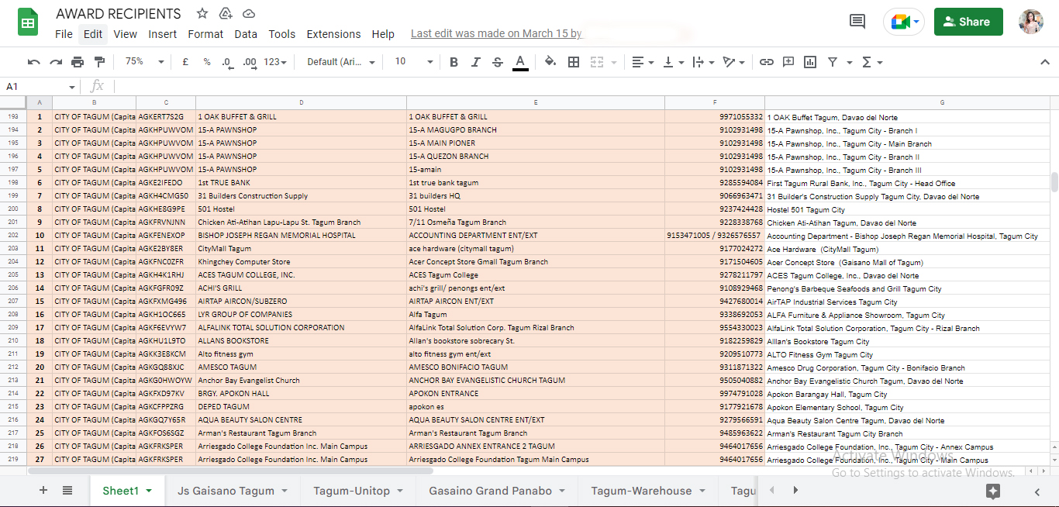
Task: Click the Undo icon
Action: click(x=33, y=62)
